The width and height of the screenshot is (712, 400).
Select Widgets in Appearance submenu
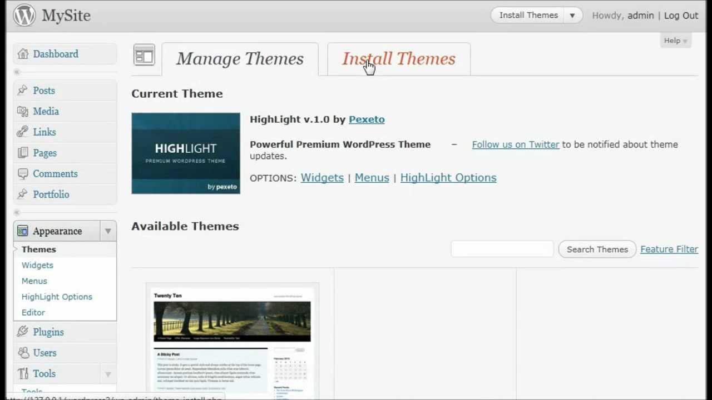coord(37,265)
